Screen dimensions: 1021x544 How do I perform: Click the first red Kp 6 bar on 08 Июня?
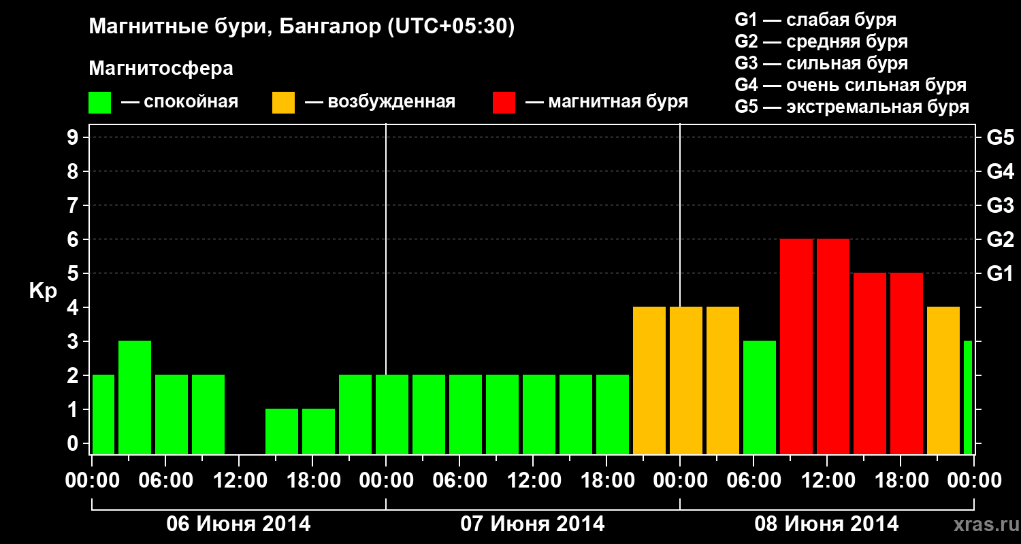796,346
